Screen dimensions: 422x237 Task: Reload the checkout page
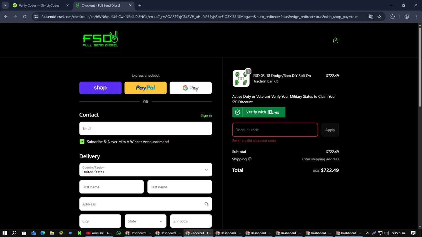point(25,17)
